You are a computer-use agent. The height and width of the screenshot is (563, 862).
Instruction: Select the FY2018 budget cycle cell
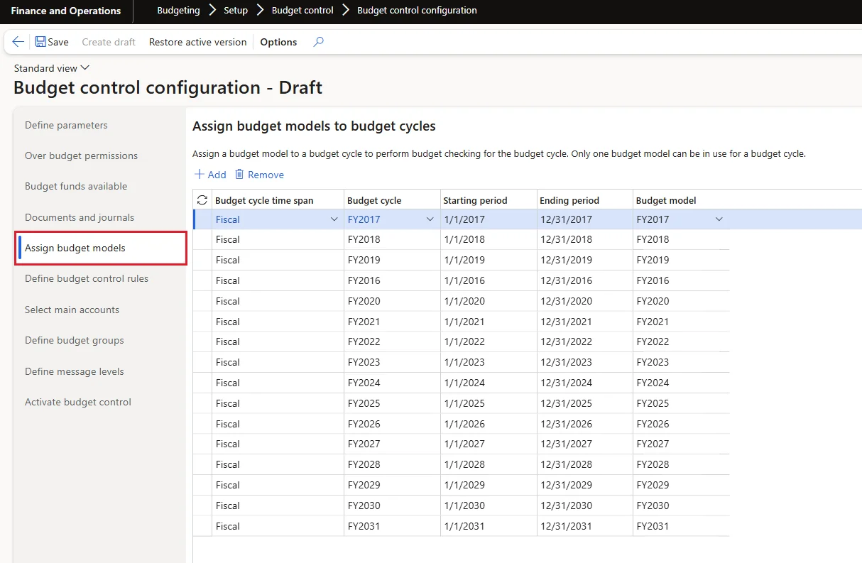392,239
